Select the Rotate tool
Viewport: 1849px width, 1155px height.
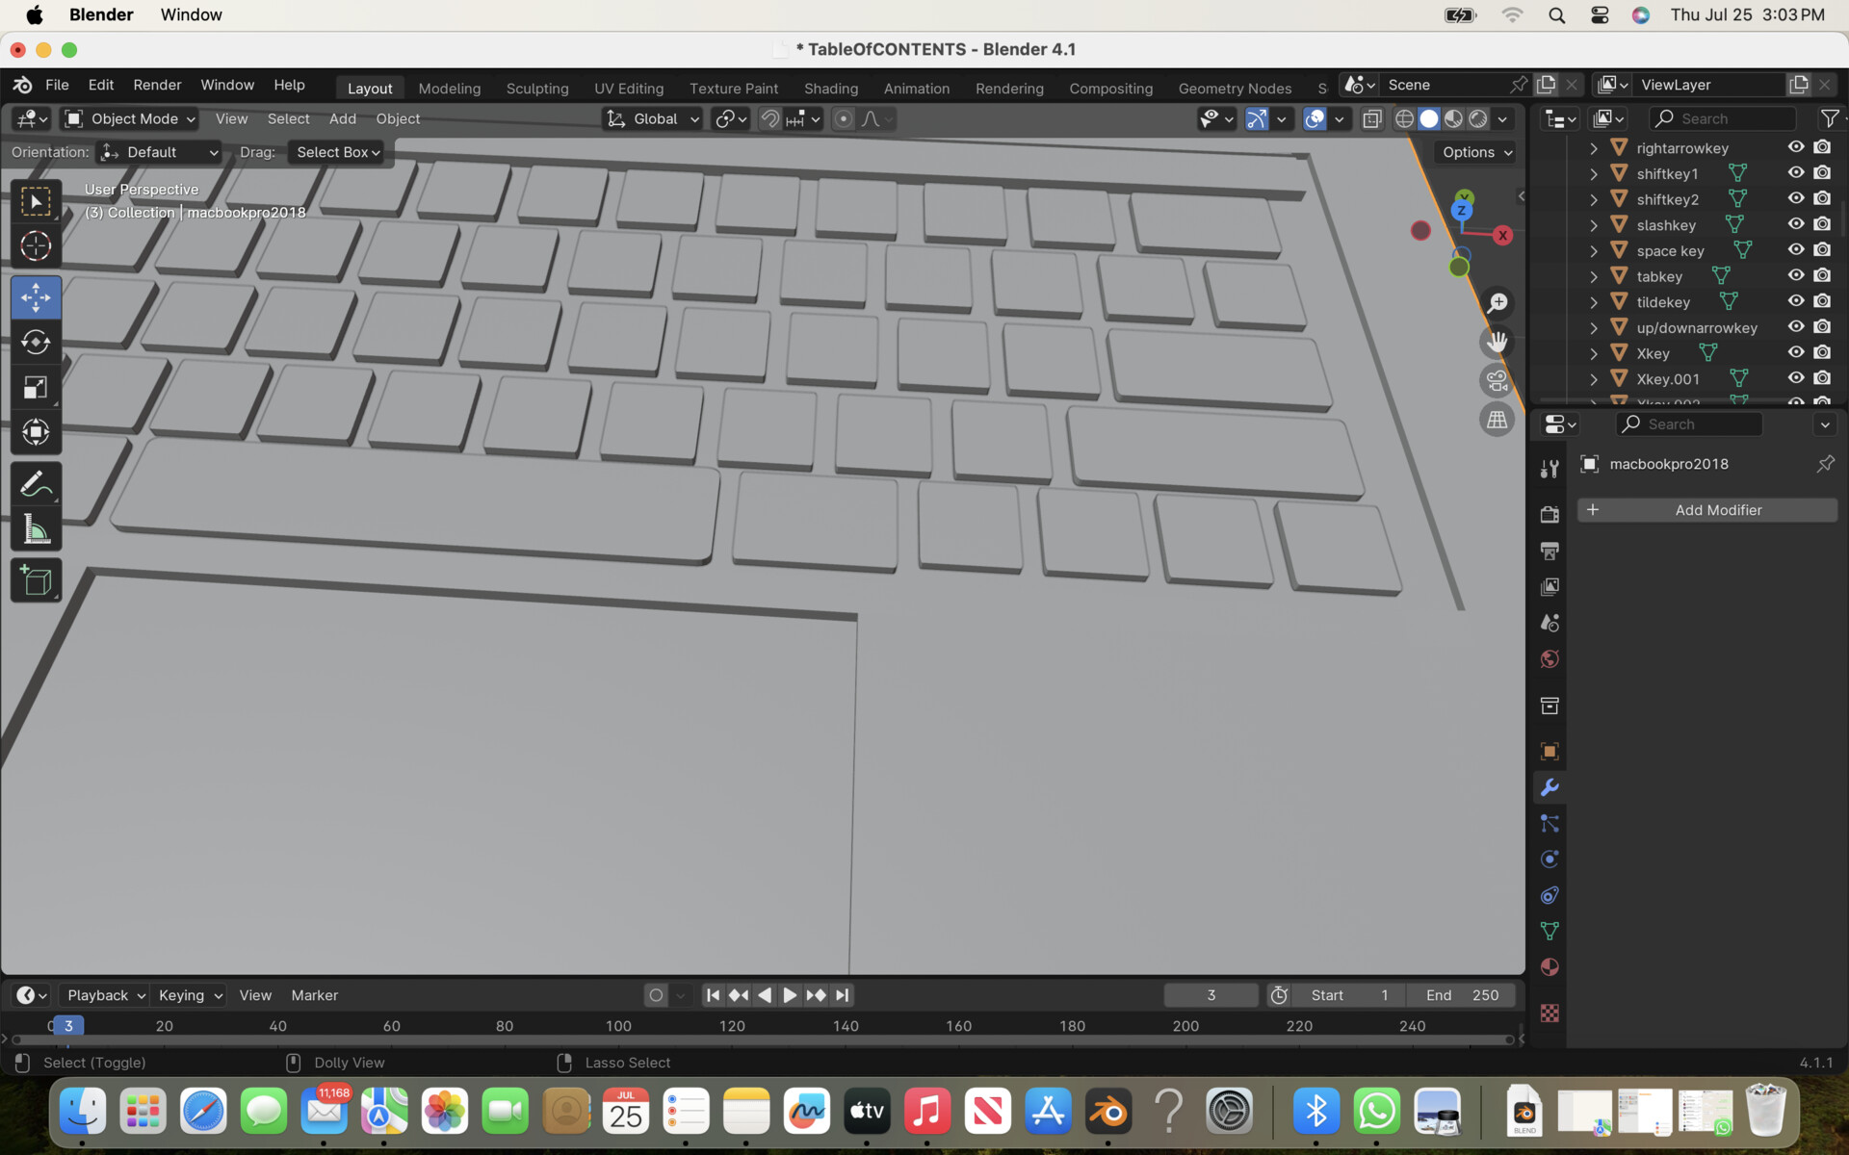tap(36, 342)
